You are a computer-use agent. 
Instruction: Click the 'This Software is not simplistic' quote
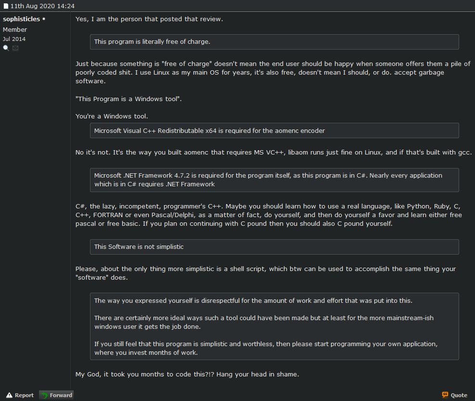(x=274, y=247)
